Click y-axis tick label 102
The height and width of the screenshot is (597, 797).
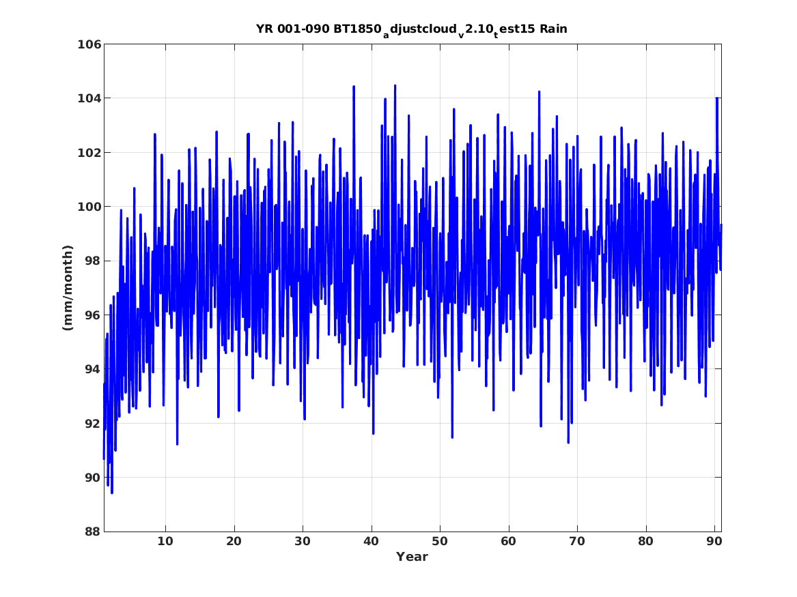[x=89, y=153]
